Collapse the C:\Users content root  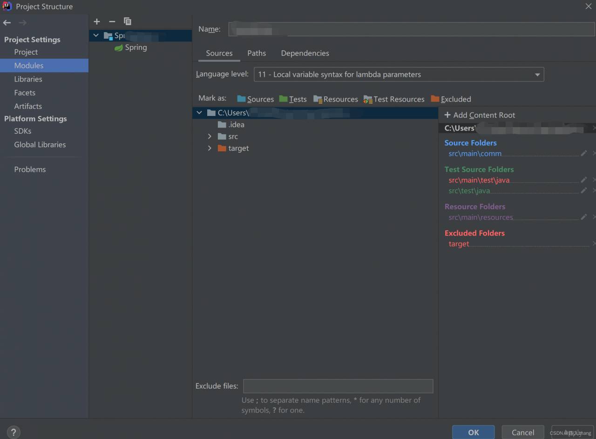pyautogui.click(x=199, y=113)
